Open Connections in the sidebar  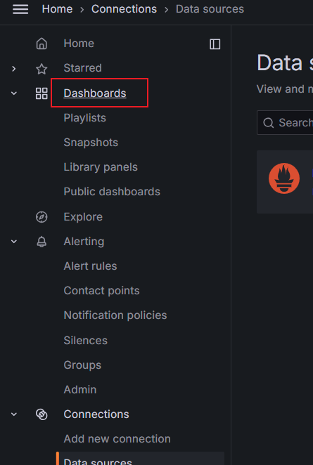tap(96, 414)
